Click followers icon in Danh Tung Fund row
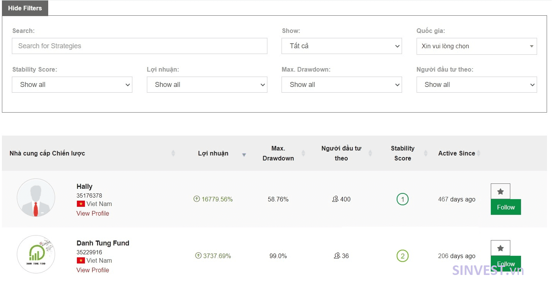 (337, 255)
